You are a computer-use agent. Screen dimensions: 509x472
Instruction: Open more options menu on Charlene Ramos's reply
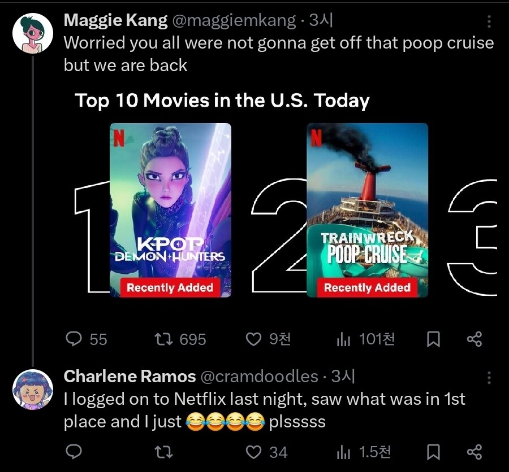coord(489,378)
